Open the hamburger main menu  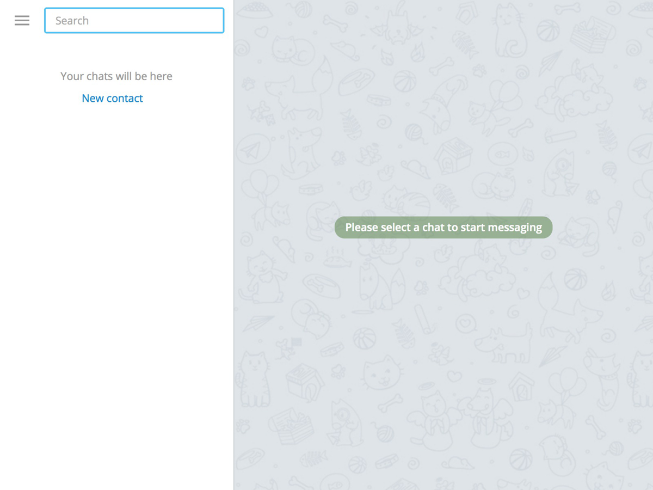click(x=22, y=21)
